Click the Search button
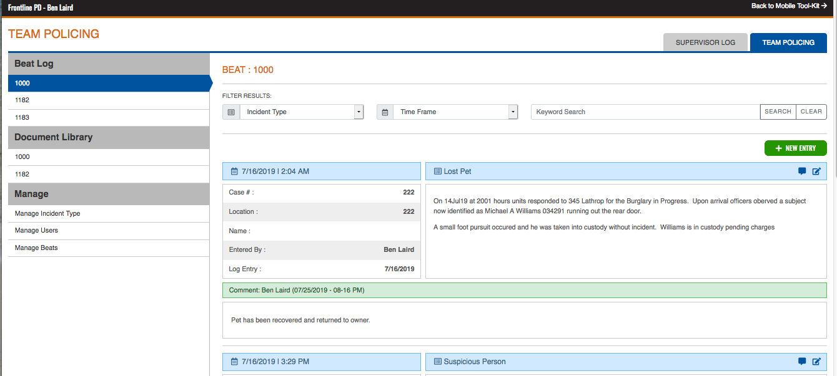This screenshot has width=837, height=376. [x=778, y=112]
